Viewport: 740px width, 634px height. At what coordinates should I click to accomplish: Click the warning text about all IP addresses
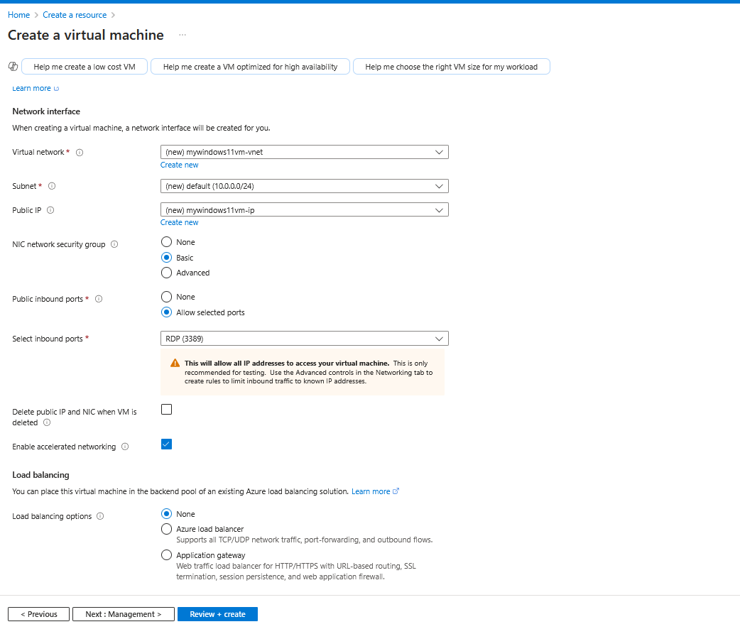coord(309,372)
